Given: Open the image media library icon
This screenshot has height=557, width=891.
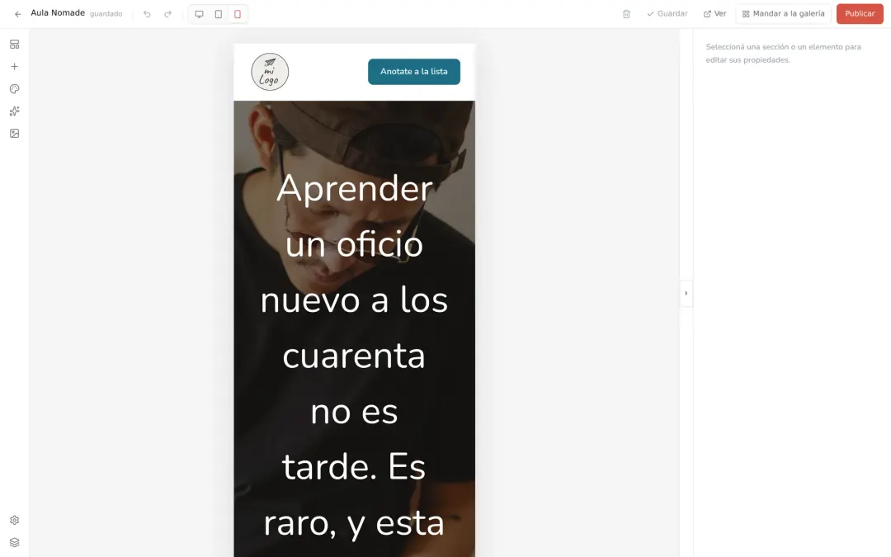Looking at the screenshot, I should (15, 133).
